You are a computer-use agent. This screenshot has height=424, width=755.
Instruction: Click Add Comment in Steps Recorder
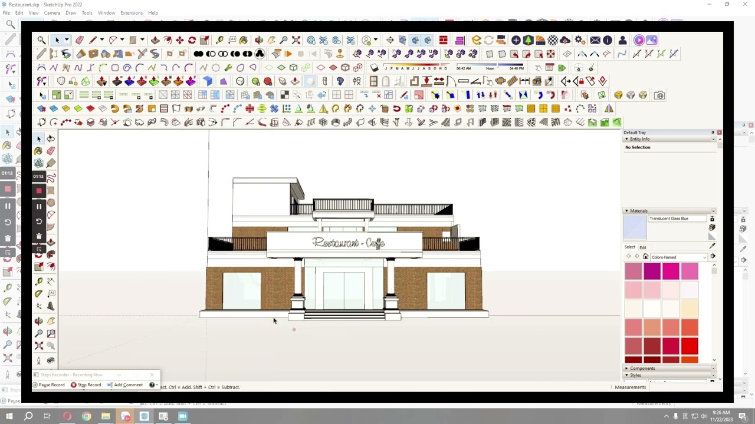pos(126,385)
